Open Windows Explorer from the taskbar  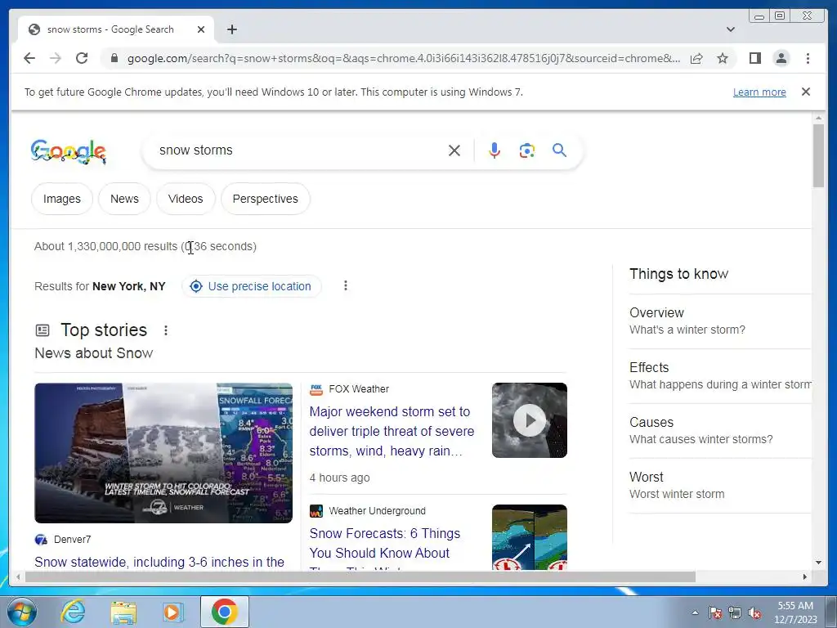point(123,612)
